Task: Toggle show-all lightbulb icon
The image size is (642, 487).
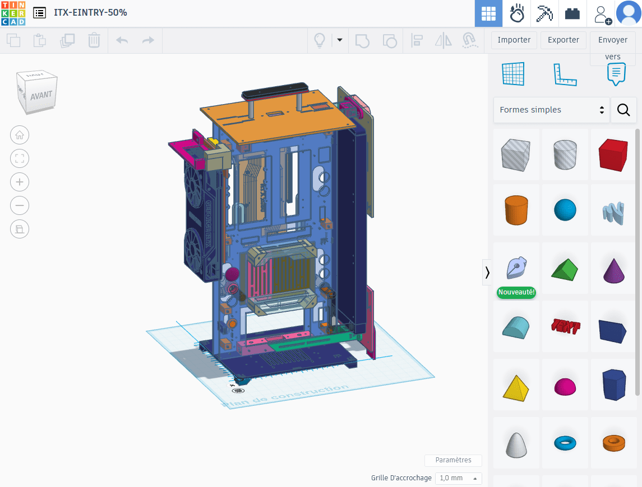Action: click(x=320, y=40)
